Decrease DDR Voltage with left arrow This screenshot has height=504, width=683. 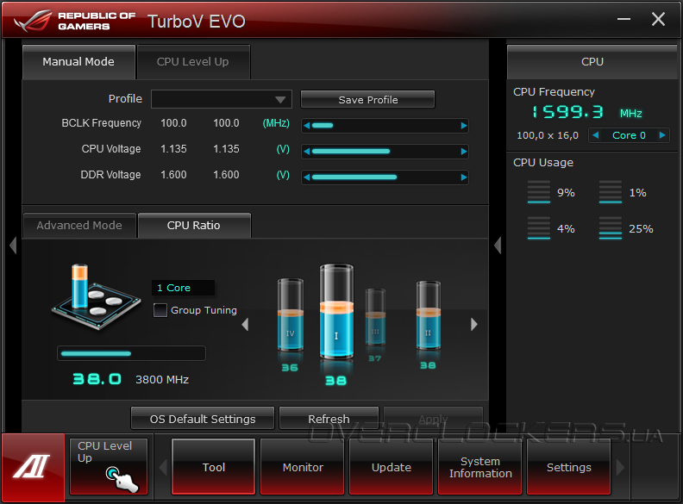307,177
